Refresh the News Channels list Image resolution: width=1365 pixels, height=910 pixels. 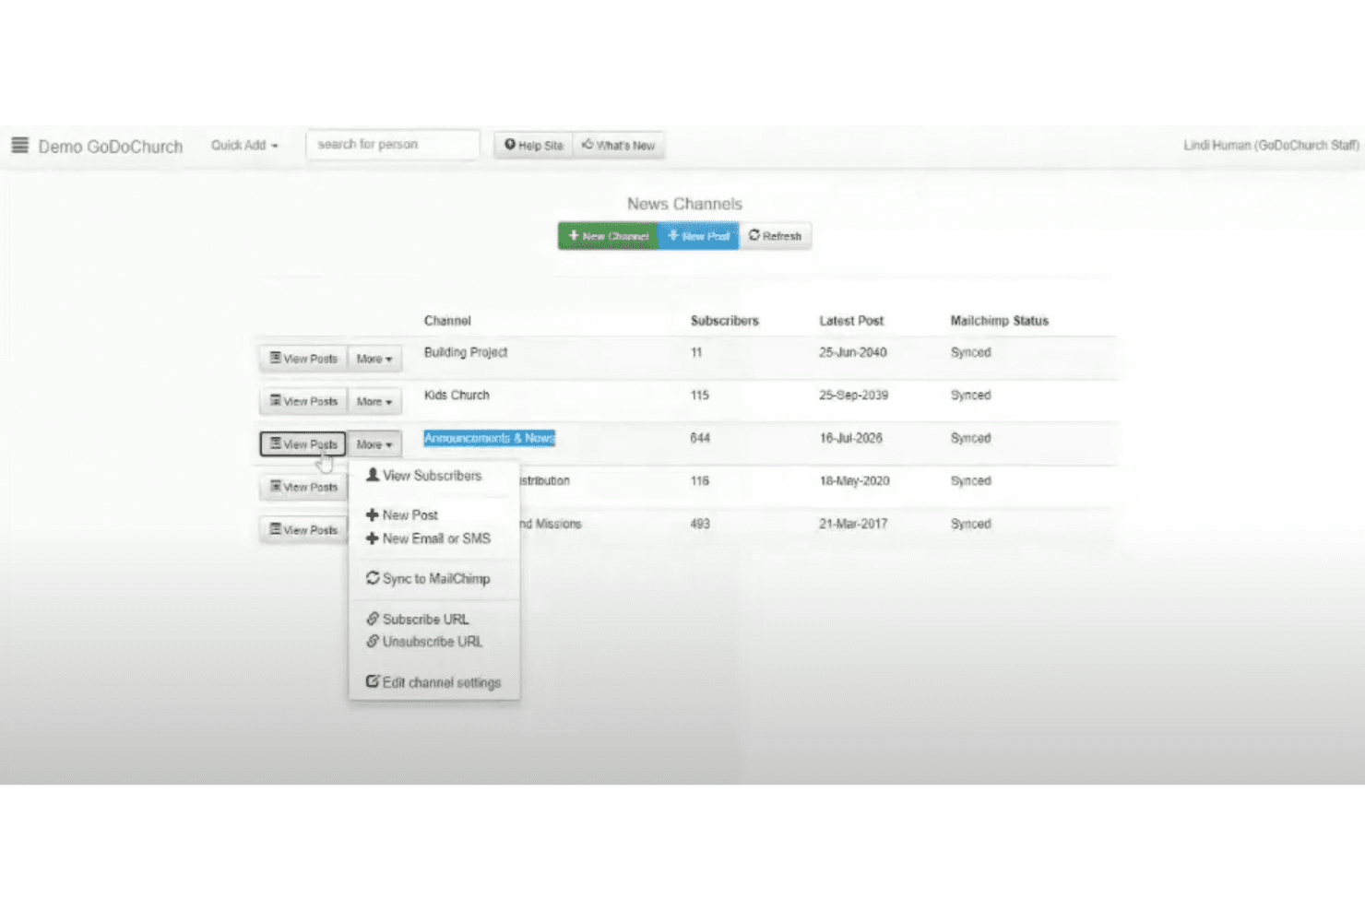pyautogui.click(x=775, y=236)
